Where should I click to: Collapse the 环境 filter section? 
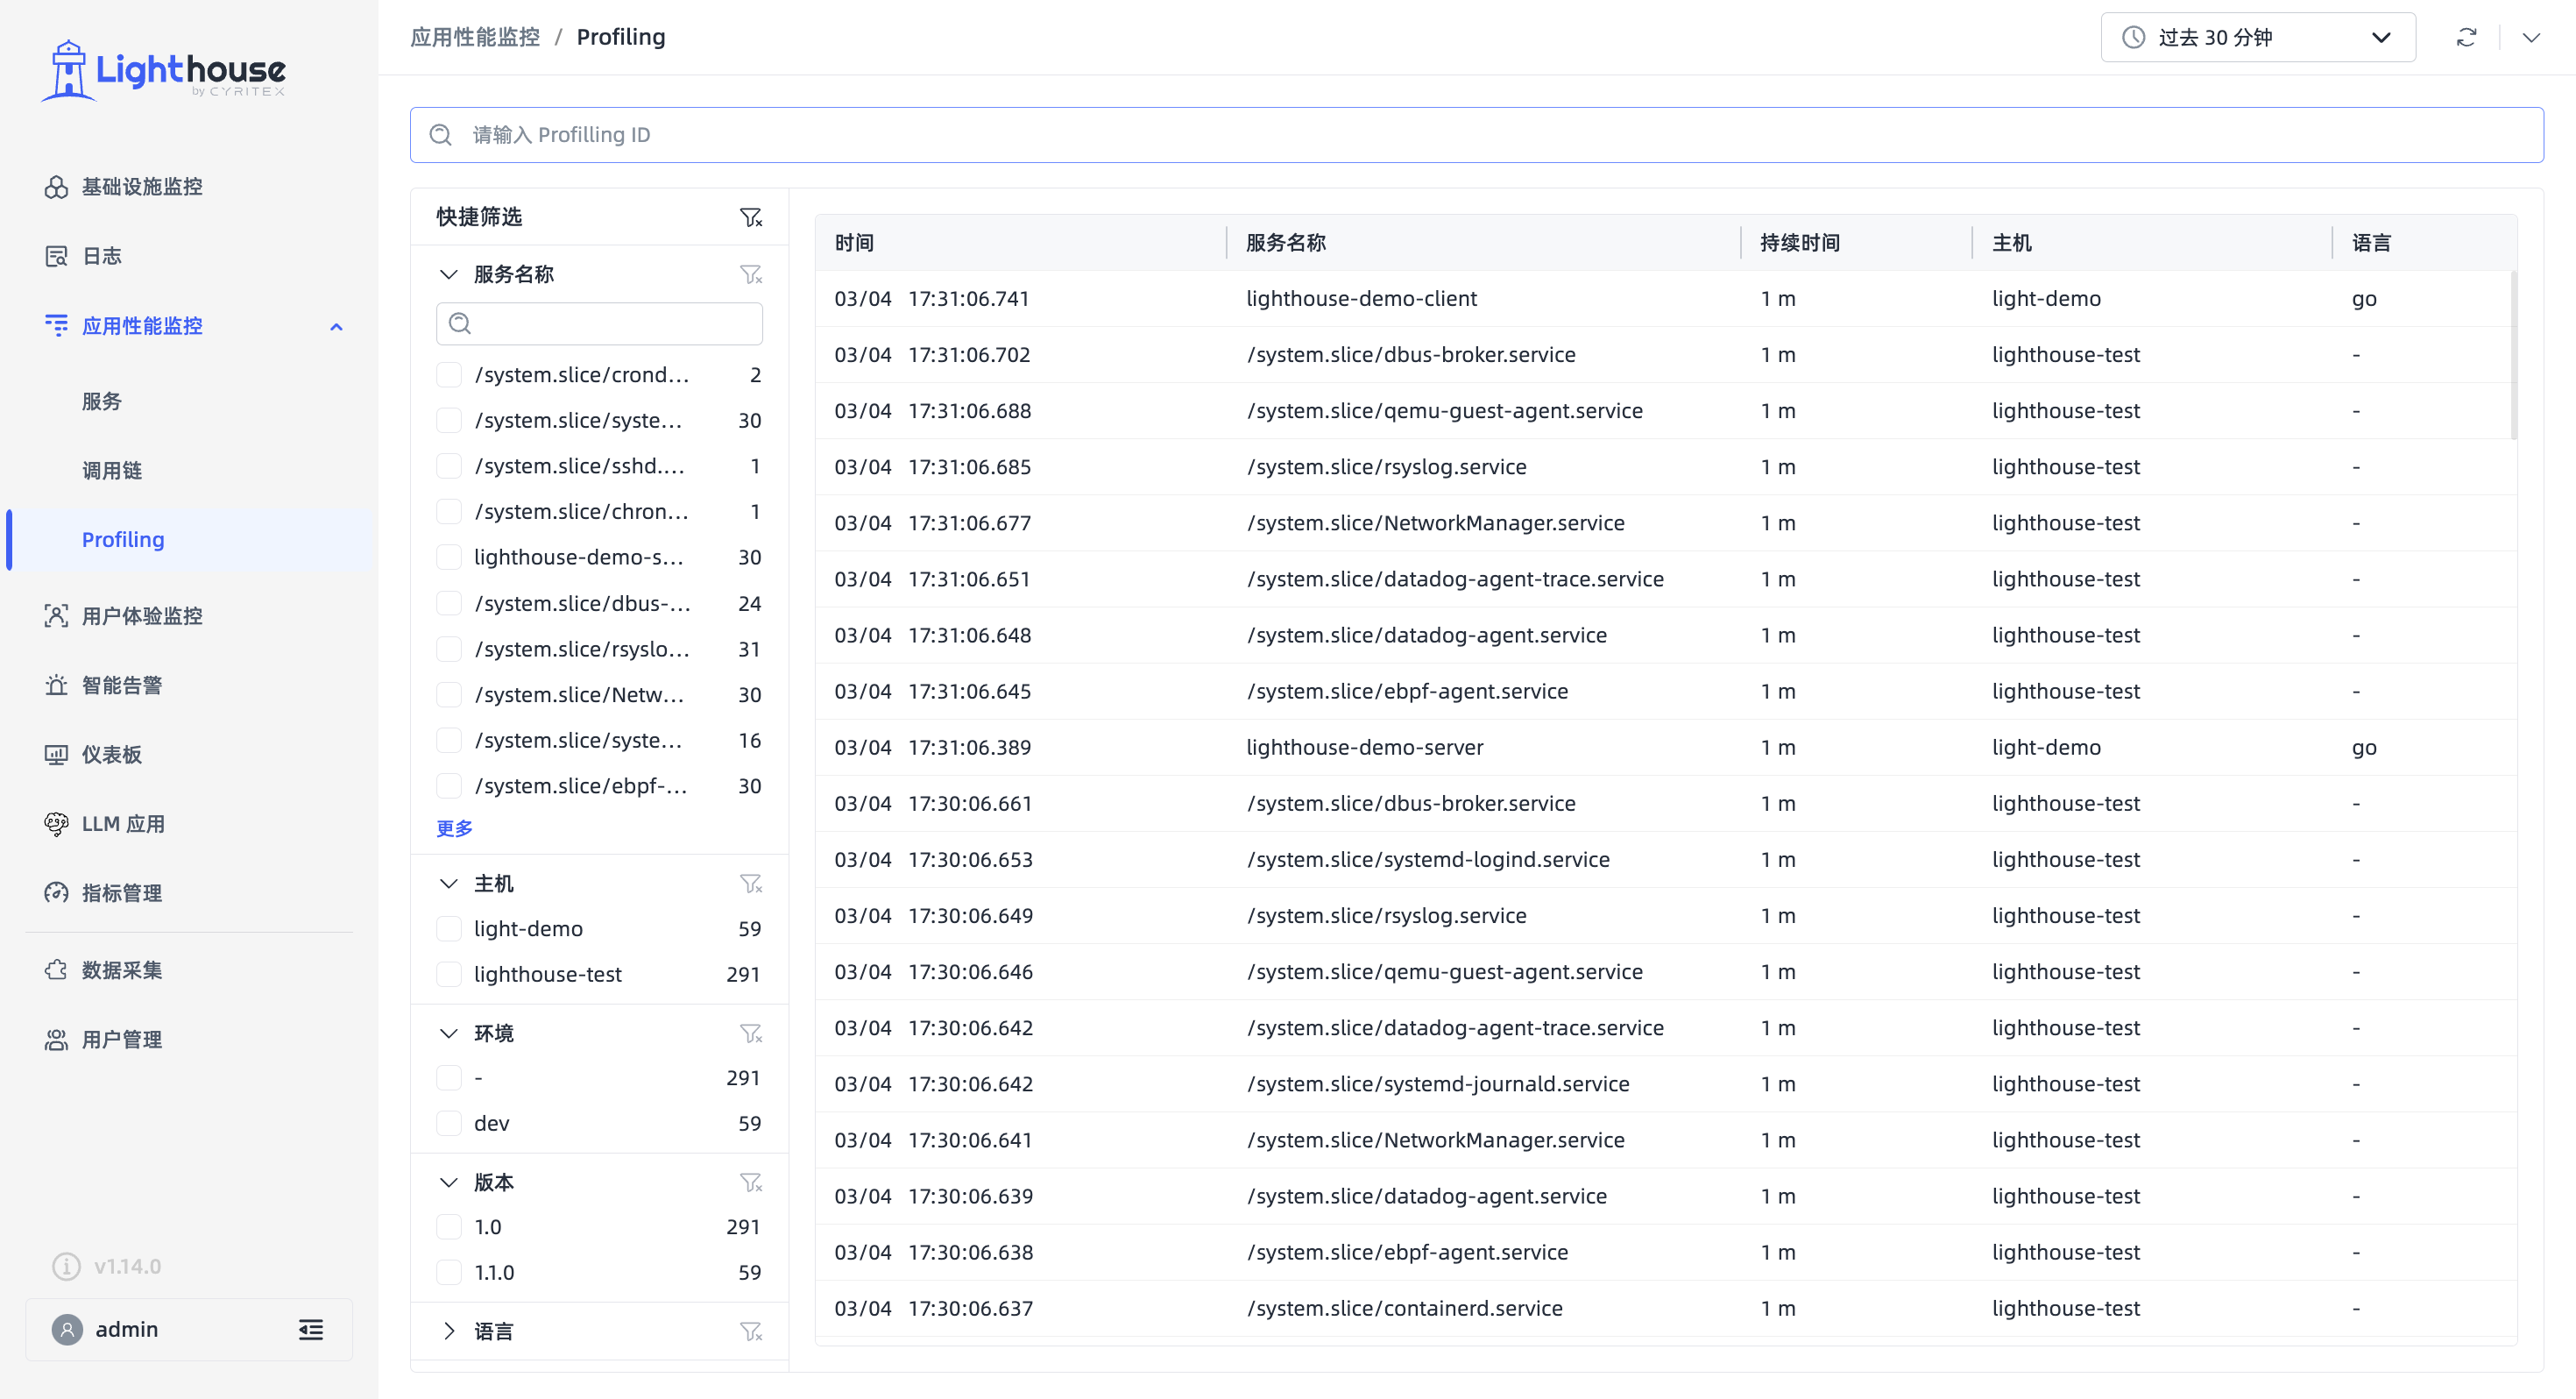(448, 1033)
